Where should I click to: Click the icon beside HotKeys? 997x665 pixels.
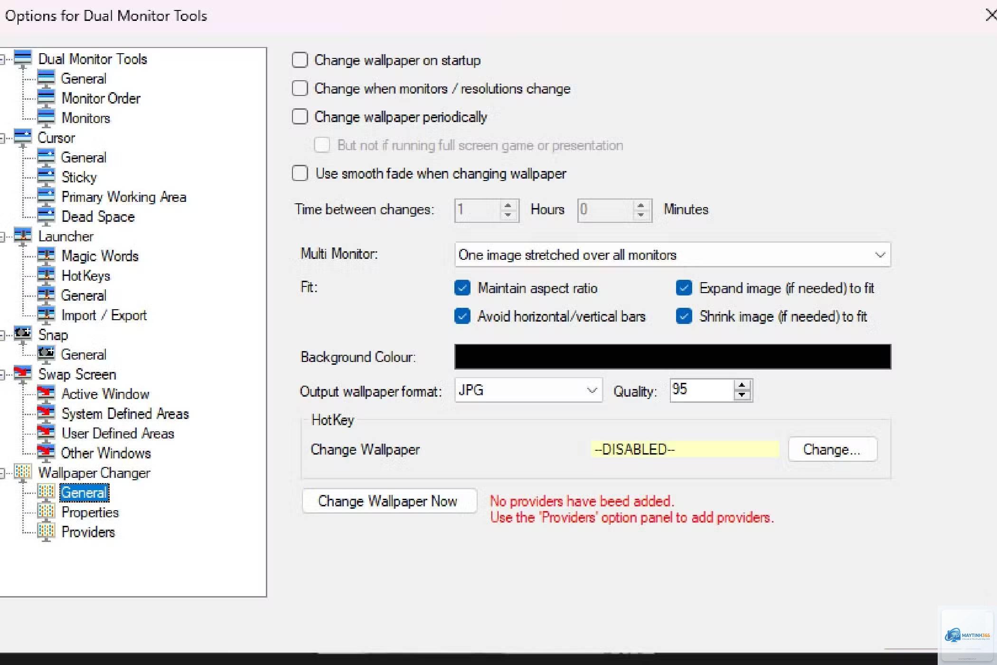click(x=46, y=275)
